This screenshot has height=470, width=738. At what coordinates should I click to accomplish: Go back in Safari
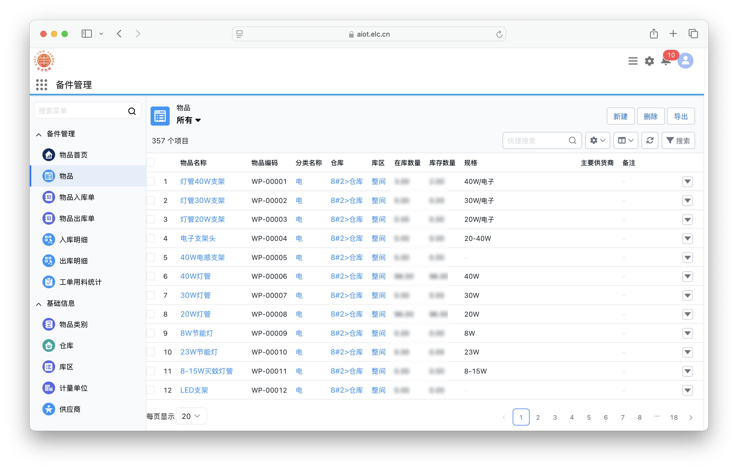pos(119,33)
